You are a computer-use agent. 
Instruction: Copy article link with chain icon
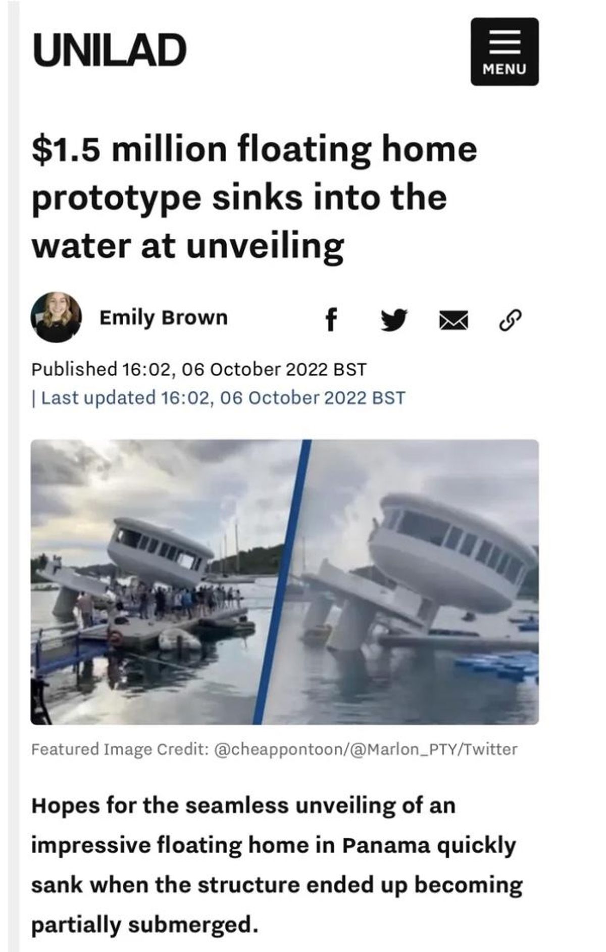(x=511, y=321)
